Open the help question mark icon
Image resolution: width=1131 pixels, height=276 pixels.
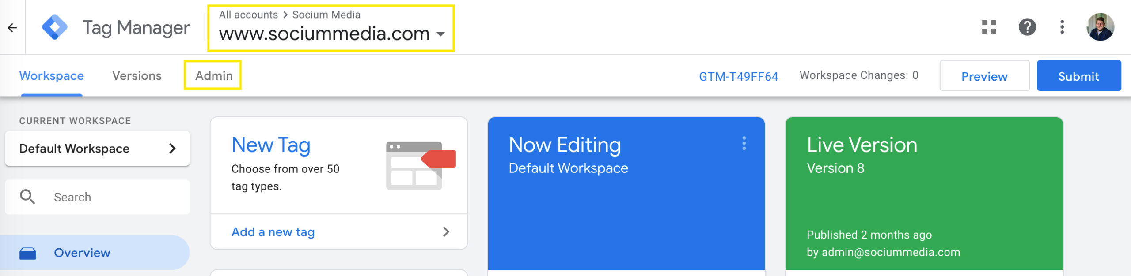pyautogui.click(x=1027, y=27)
